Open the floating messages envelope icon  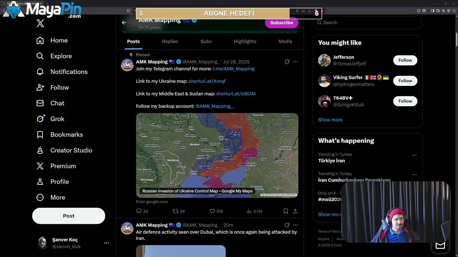440,245
